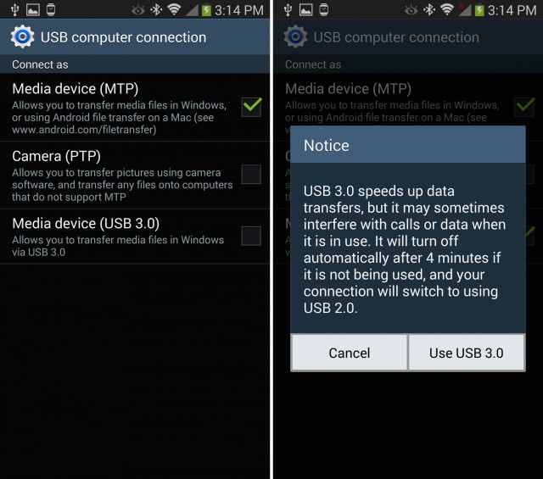The width and height of the screenshot is (543, 479).
Task: Tap the battery charging icon in left status bar
Action: pyautogui.click(x=206, y=10)
